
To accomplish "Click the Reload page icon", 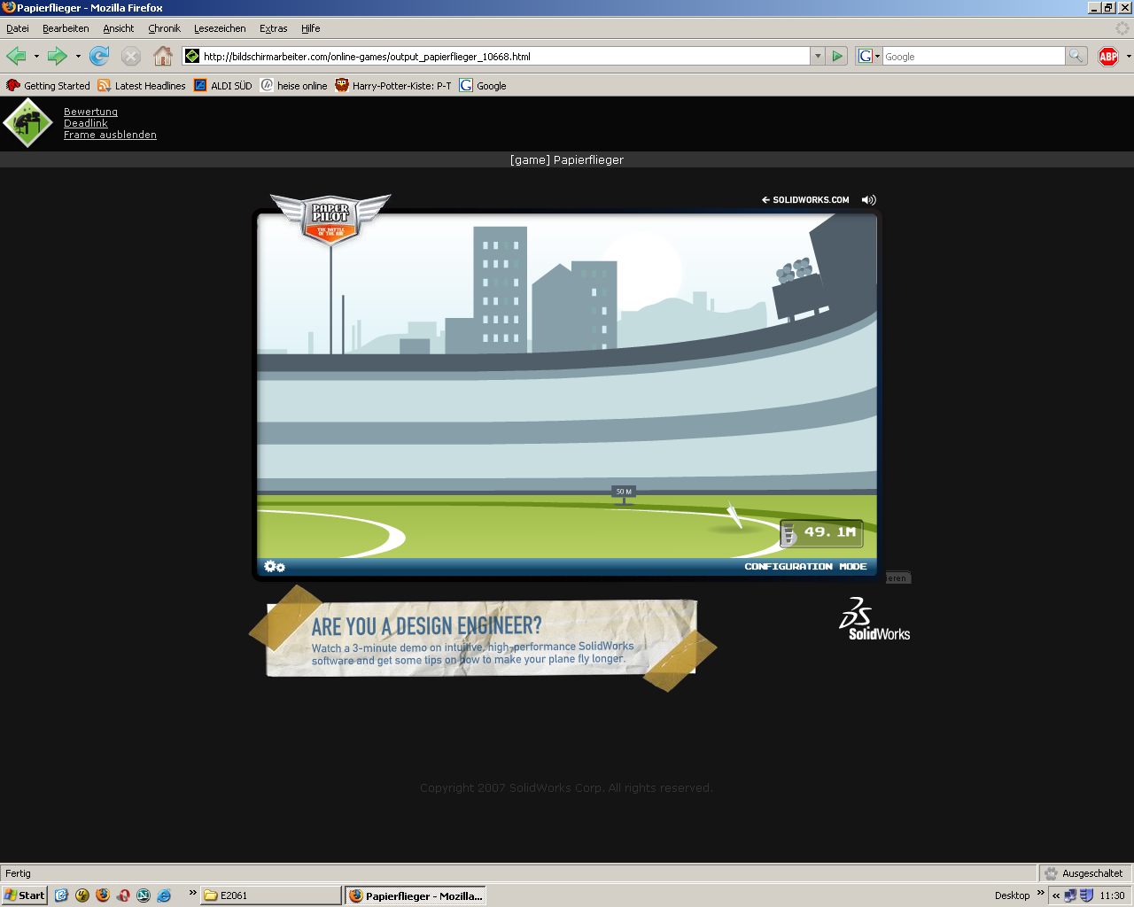I will (x=99, y=57).
